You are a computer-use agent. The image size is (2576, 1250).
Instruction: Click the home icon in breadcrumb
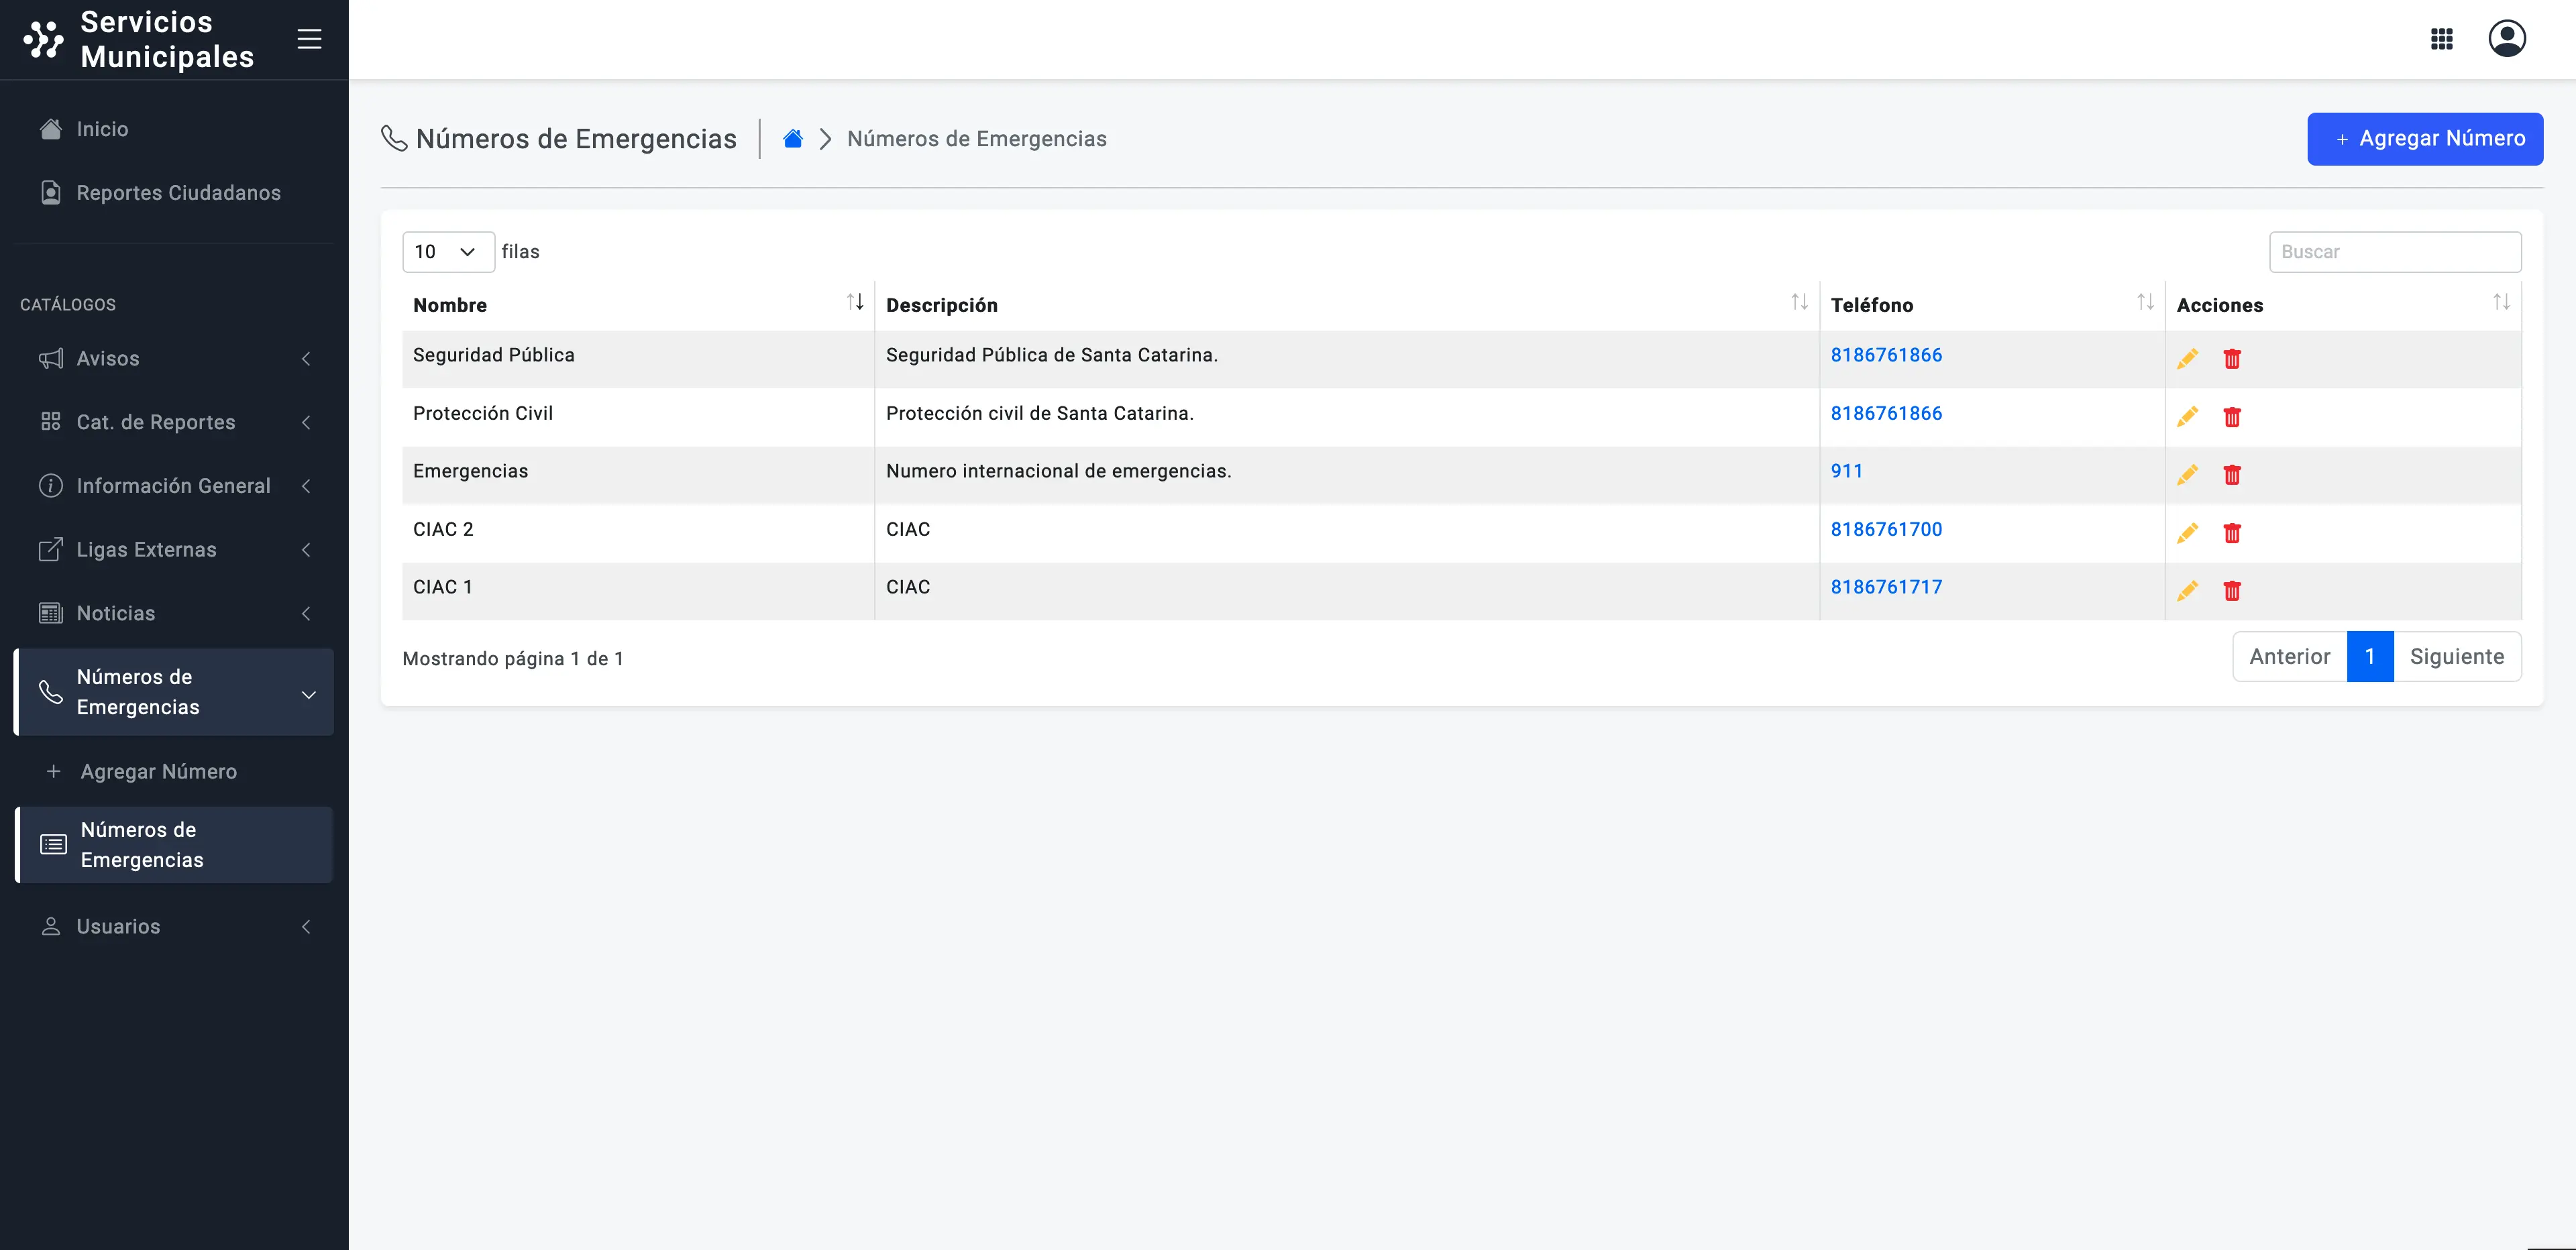[x=792, y=139]
